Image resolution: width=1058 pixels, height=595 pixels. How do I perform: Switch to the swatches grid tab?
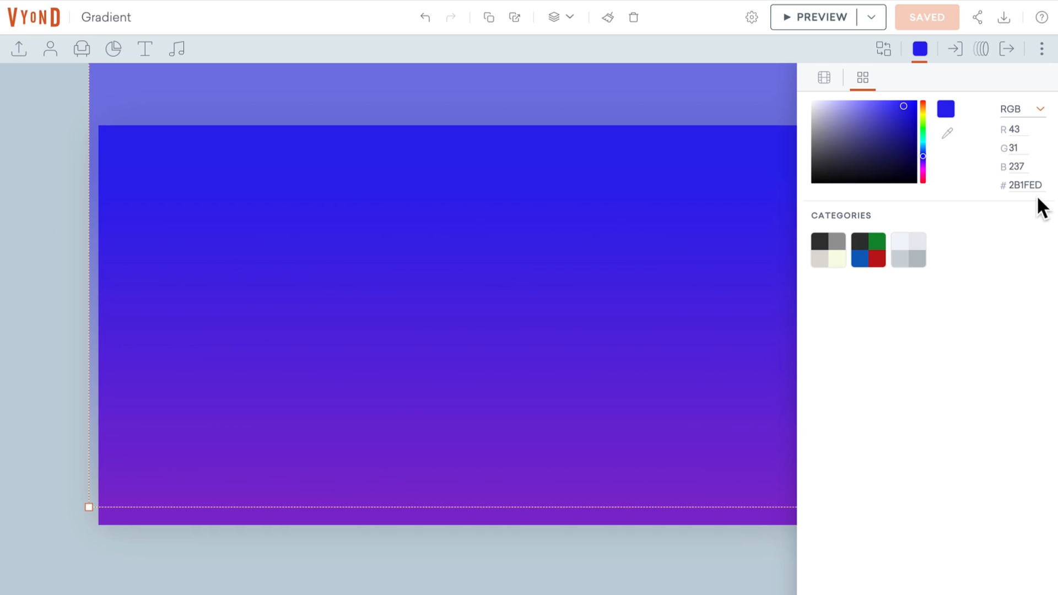click(862, 78)
